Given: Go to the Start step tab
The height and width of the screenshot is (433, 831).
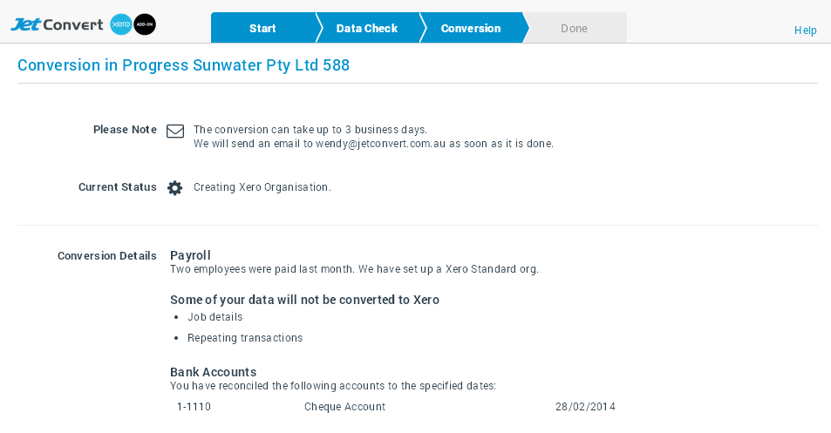Looking at the screenshot, I should (262, 29).
